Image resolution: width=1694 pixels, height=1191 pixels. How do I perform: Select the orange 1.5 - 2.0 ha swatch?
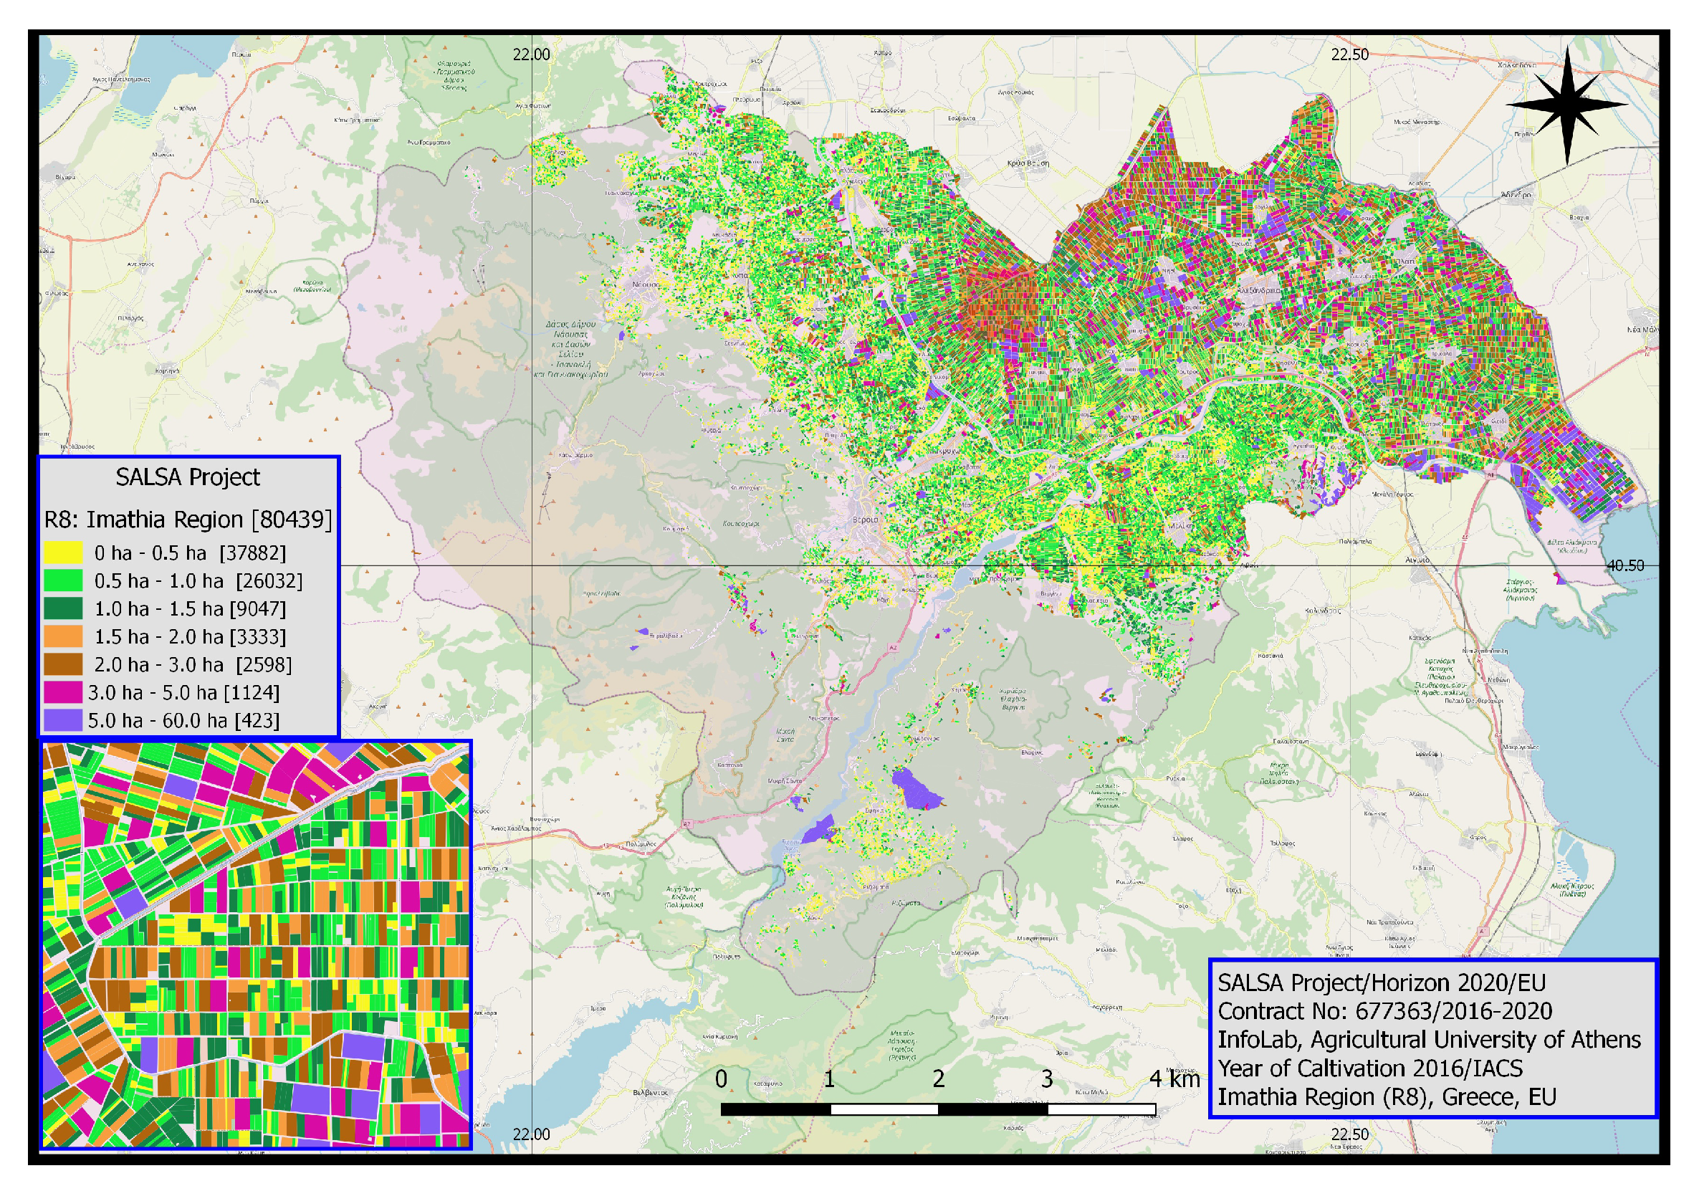[63, 636]
